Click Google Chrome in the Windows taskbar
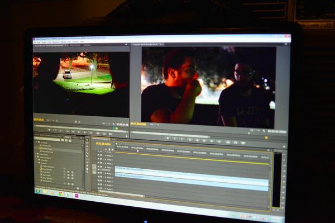Image resolution: width=335 pixels, height=223 pixels. coord(61,194)
